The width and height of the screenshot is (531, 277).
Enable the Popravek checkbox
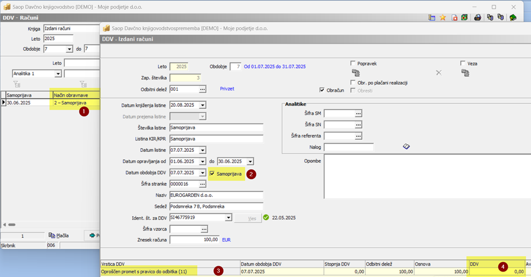click(353, 63)
